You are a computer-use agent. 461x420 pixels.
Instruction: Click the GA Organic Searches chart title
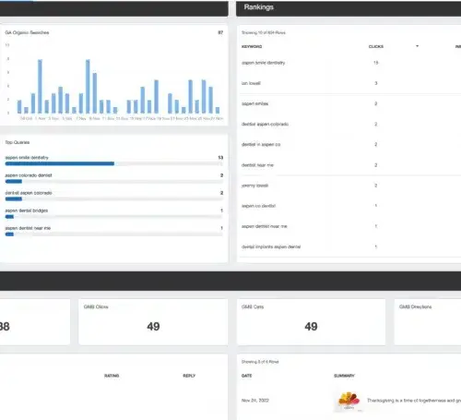(x=27, y=32)
